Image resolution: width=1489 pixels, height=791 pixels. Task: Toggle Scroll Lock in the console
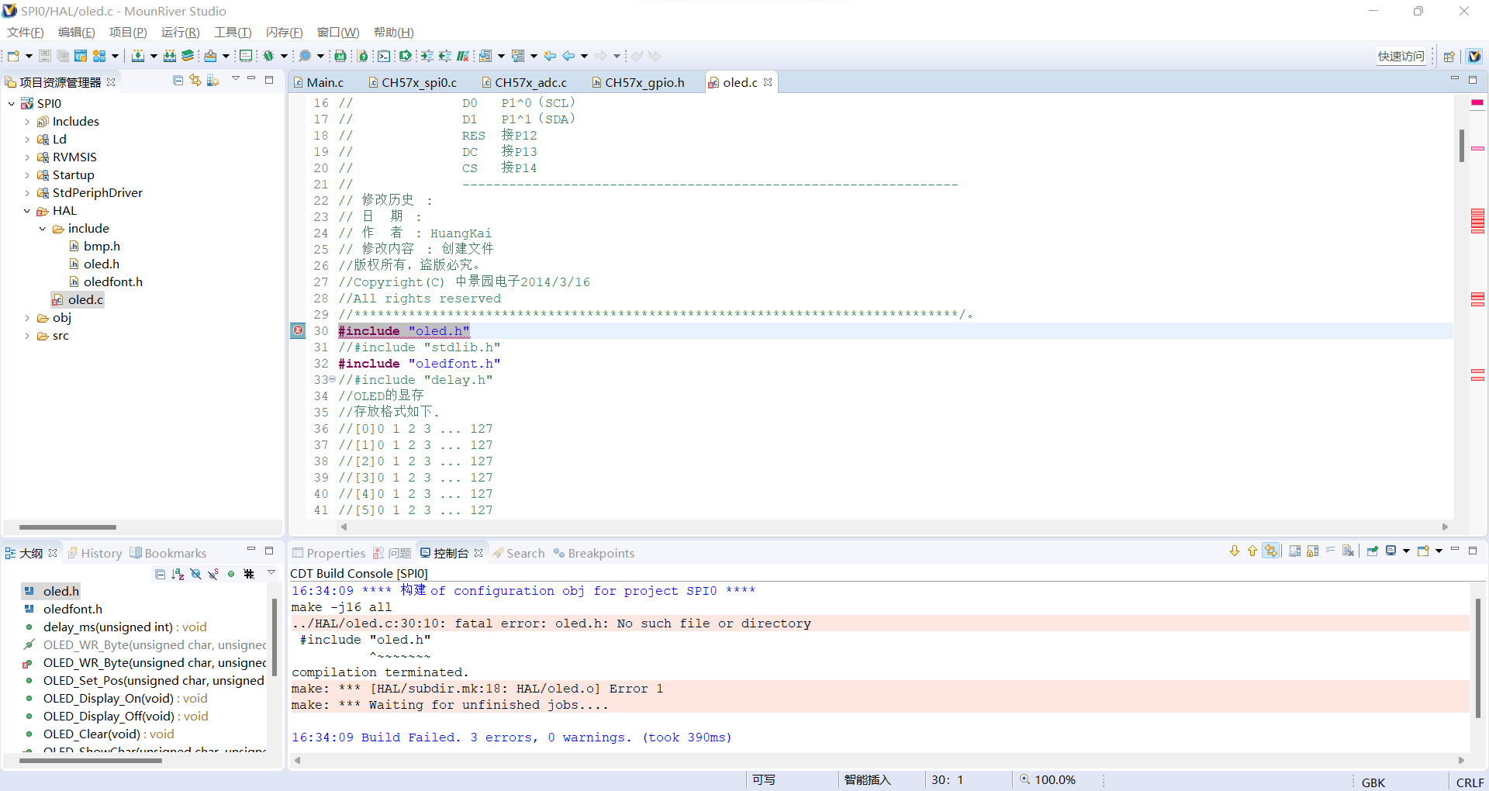tap(1313, 551)
